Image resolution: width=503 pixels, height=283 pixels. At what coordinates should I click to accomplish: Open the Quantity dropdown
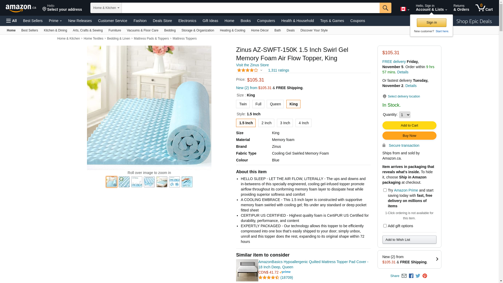(x=404, y=115)
